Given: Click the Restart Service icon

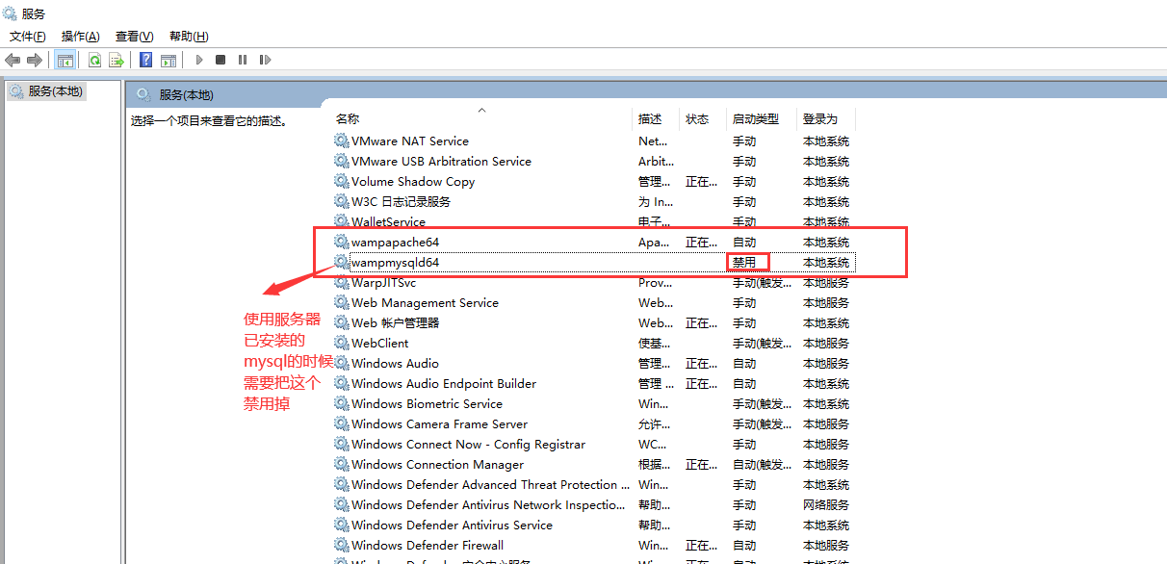Looking at the screenshot, I should point(265,60).
